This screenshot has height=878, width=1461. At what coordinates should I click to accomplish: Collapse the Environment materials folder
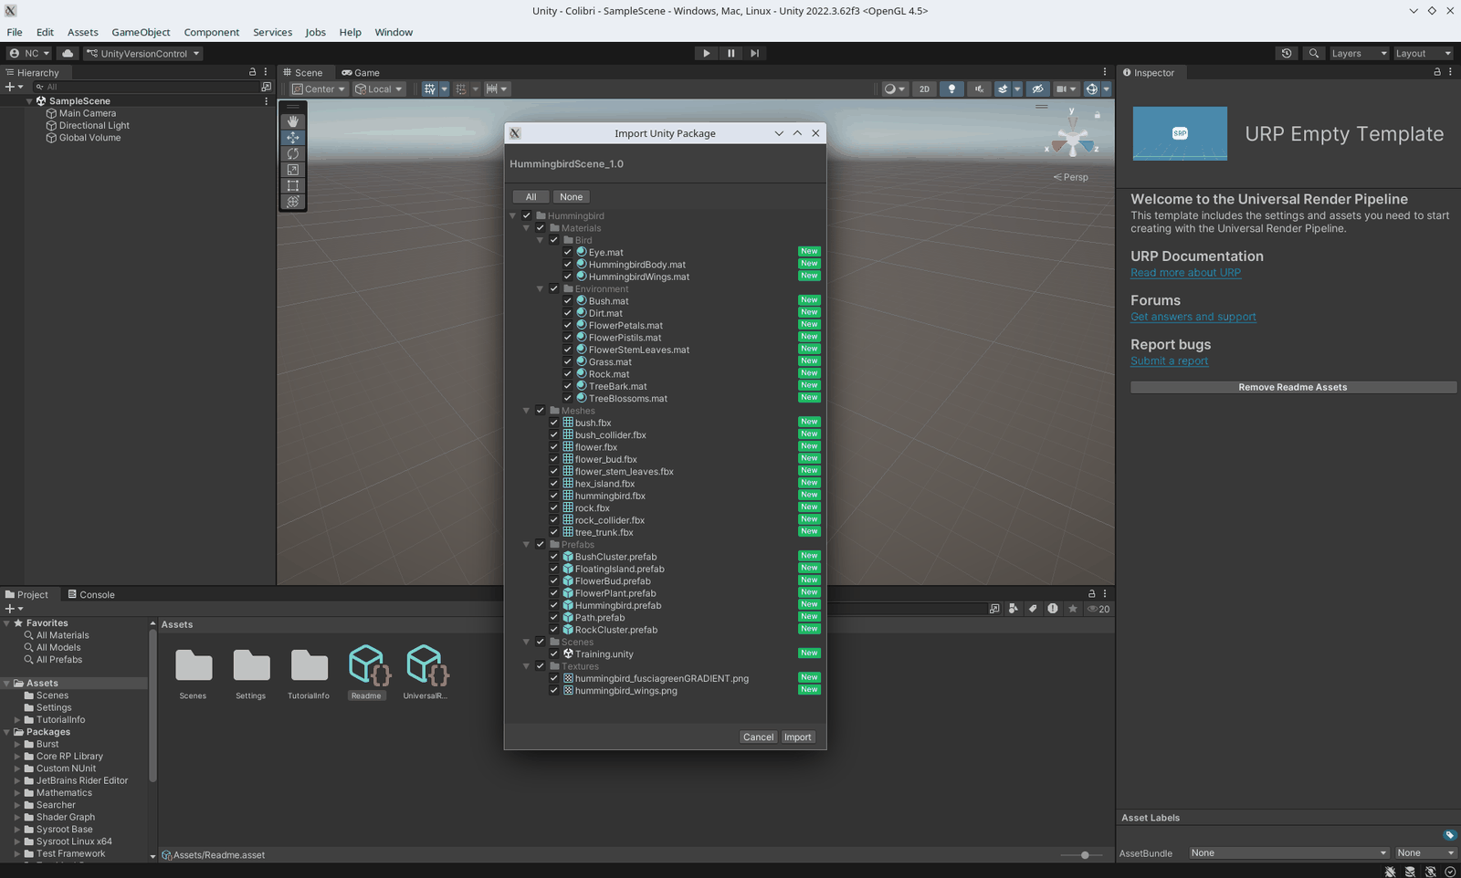[541, 289]
